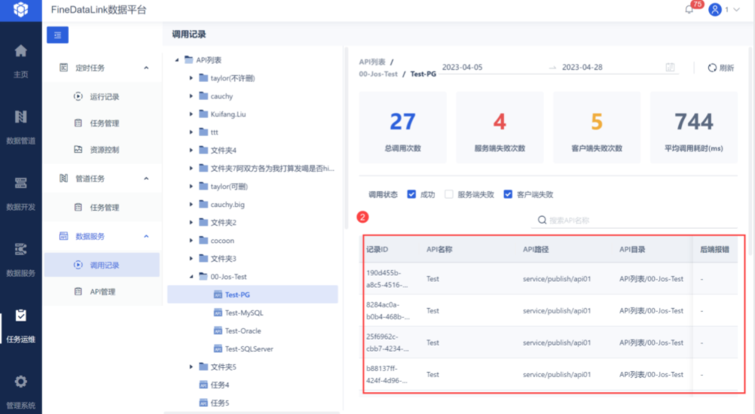This screenshot has height=414, width=755.
Task: Uncheck the 客户端失败 checkbox
Action: pos(508,194)
